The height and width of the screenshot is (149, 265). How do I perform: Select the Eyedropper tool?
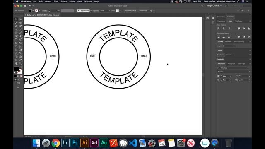(16, 53)
